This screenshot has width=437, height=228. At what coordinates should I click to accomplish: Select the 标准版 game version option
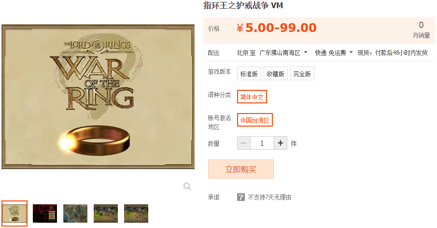249,73
